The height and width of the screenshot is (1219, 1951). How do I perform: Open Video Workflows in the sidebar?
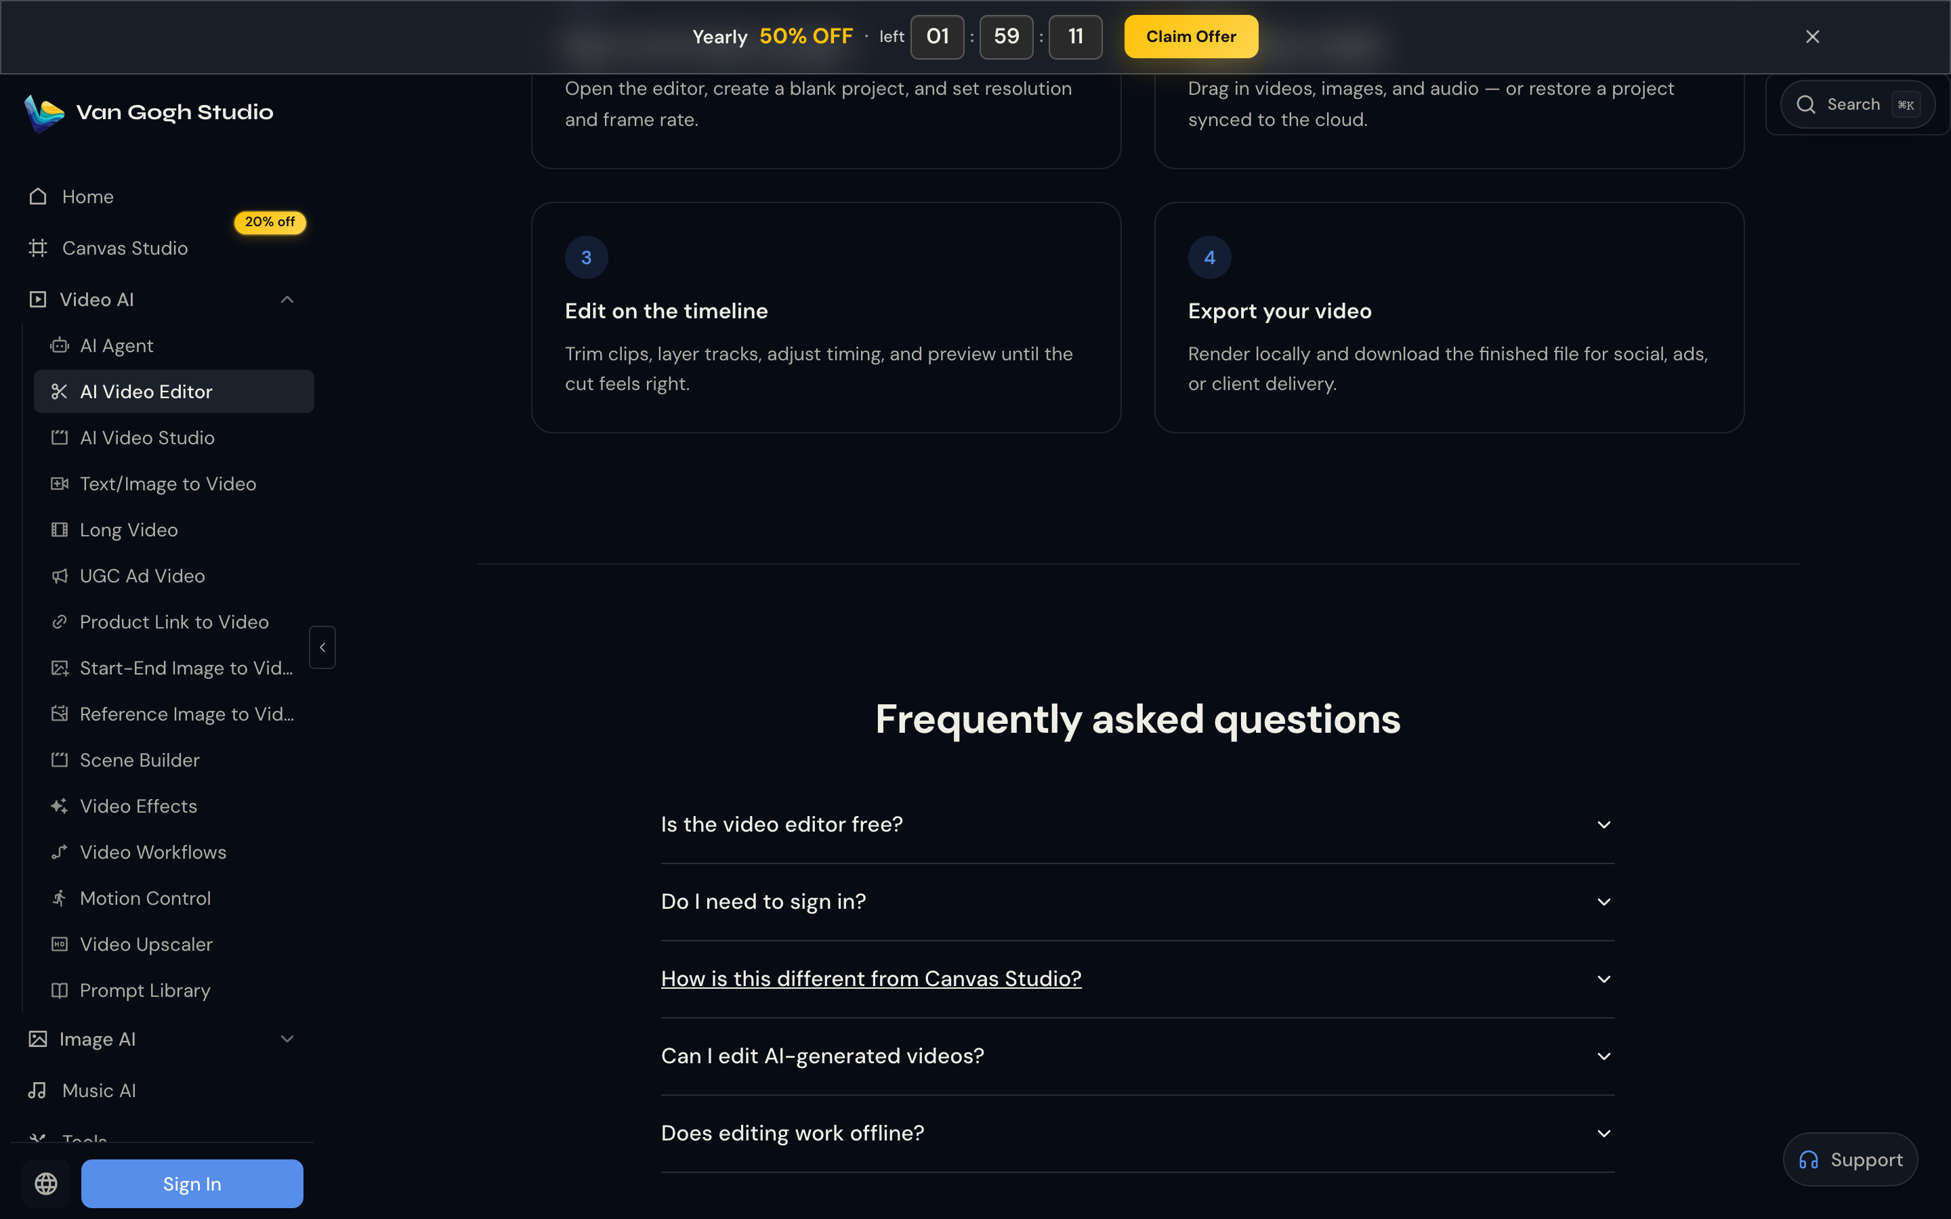(174, 852)
